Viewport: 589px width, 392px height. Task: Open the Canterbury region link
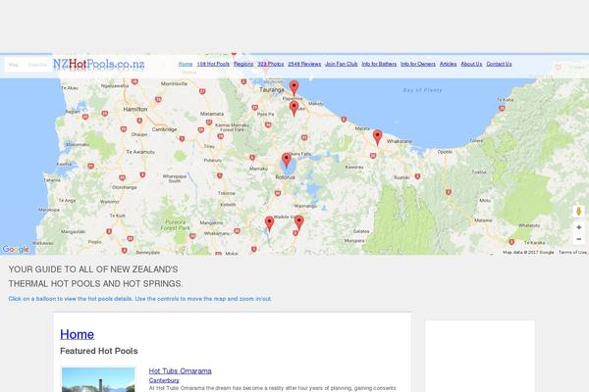(x=164, y=380)
